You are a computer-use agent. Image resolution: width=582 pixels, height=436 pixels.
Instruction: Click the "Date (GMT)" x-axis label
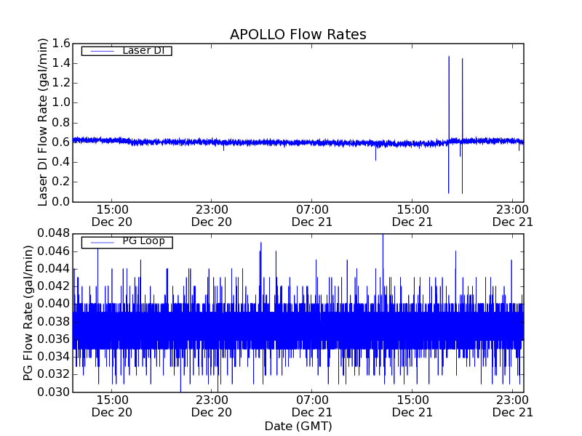click(x=298, y=426)
